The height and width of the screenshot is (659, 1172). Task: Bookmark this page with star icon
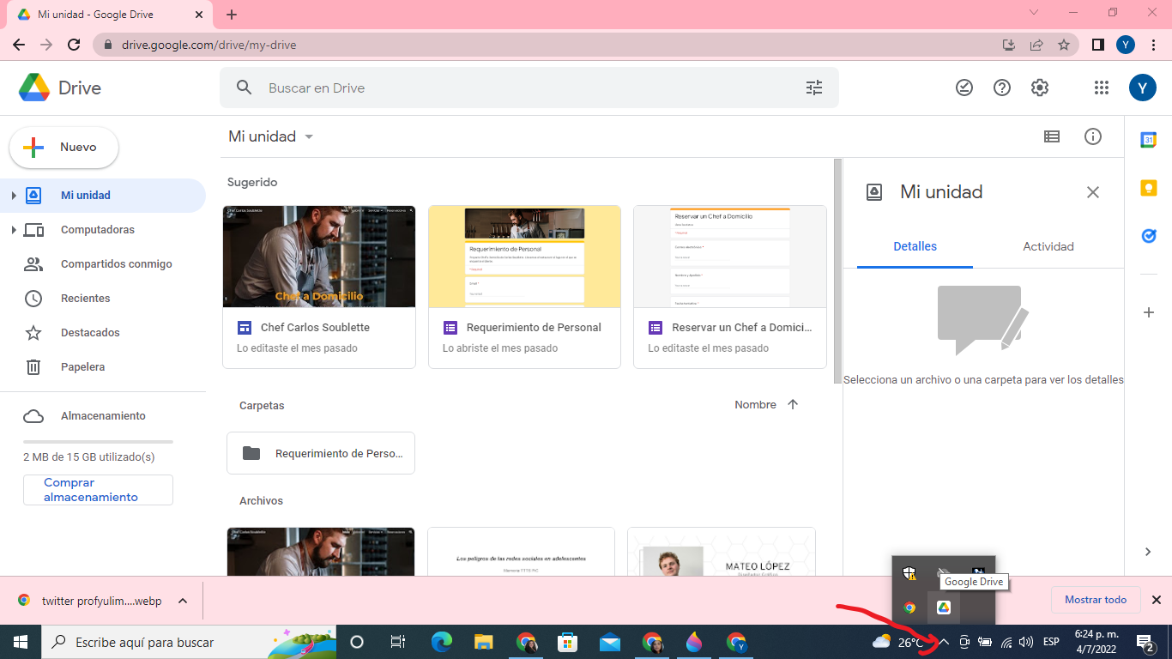1064,45
